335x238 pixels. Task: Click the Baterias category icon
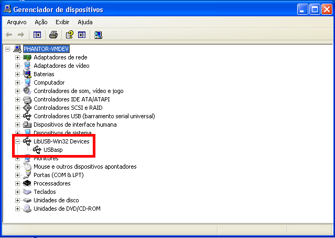tap(27, 74)
